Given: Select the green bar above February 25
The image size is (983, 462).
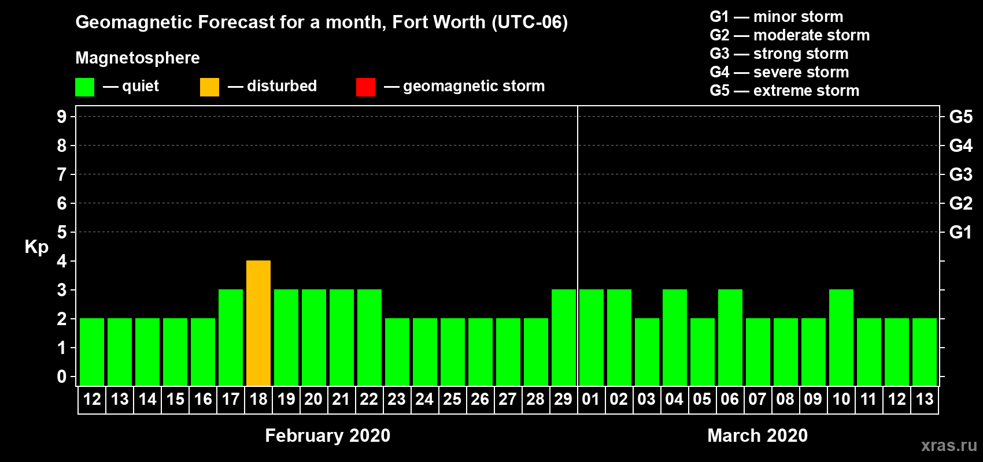Looking at the screenshot, I should [x=453, y=352].
